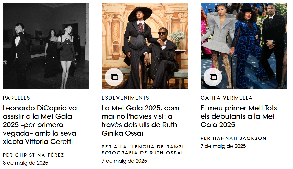The image size is (293, 169).
Task: Click the 'Fotografia de Ruth Ossai' credit
Action: [x=142, y=153]
